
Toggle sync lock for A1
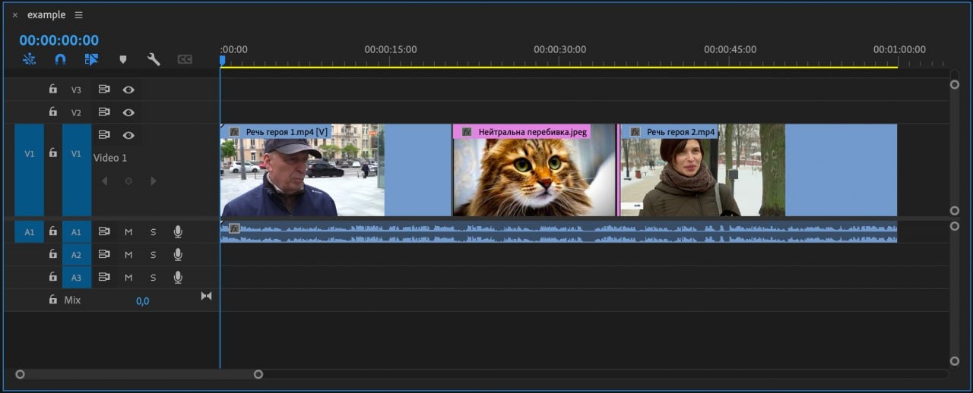click(104, 232)
